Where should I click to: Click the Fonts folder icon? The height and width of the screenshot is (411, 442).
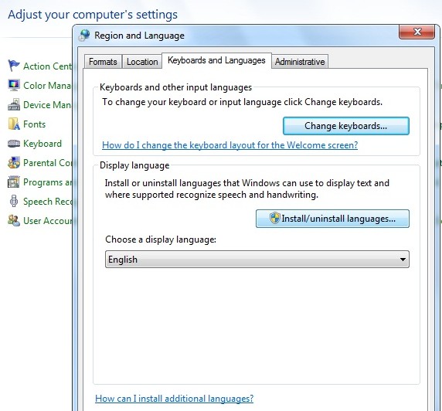tap(14, 124)
